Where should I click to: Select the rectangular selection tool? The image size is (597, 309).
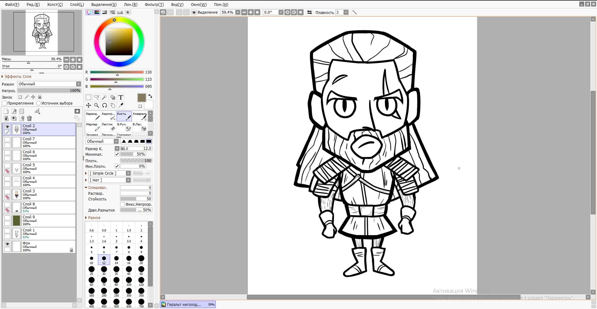click(x=89, y=97)
